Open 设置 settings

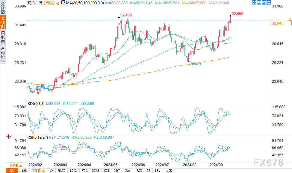point(169,171)
